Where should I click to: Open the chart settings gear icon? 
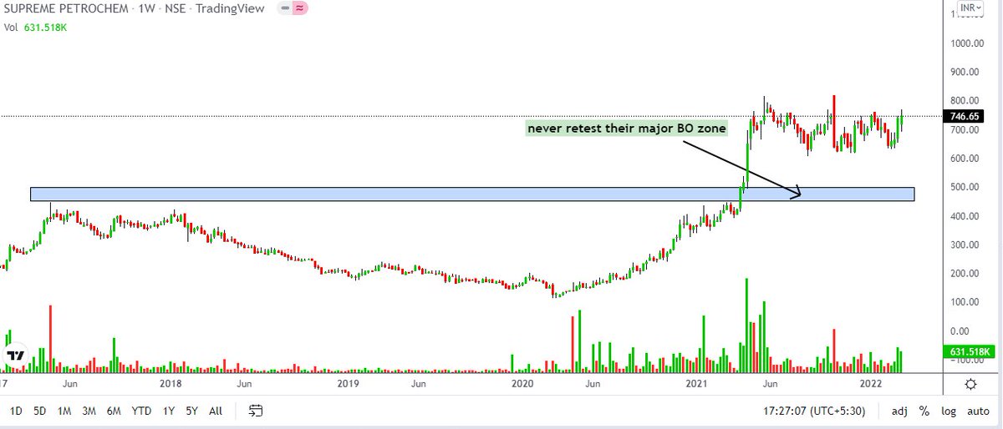click(971, 384)
